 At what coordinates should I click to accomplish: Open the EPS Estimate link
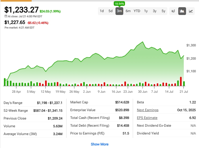tap(147, 118)
